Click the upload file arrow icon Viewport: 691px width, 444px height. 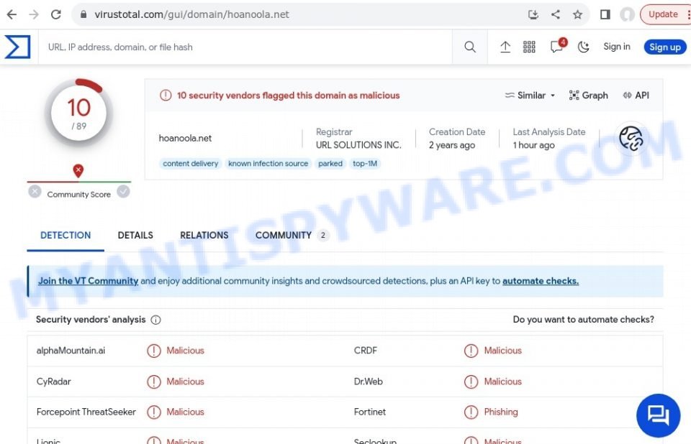pos(505,47)
